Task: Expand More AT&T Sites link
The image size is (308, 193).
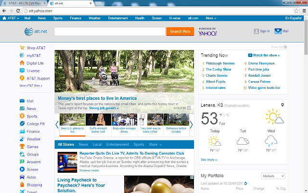Action: (x=31, y=86)
